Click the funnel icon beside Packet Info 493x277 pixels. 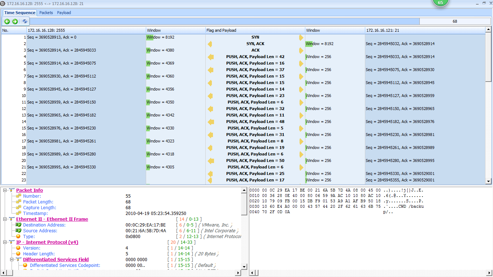(12, 190)
